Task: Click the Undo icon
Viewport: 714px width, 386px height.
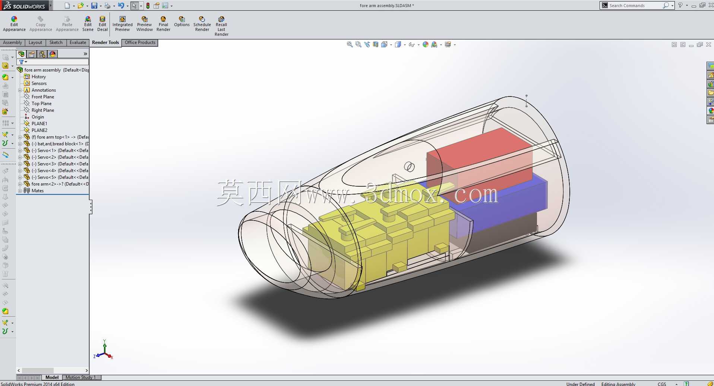Action: [x=121, y=6]
